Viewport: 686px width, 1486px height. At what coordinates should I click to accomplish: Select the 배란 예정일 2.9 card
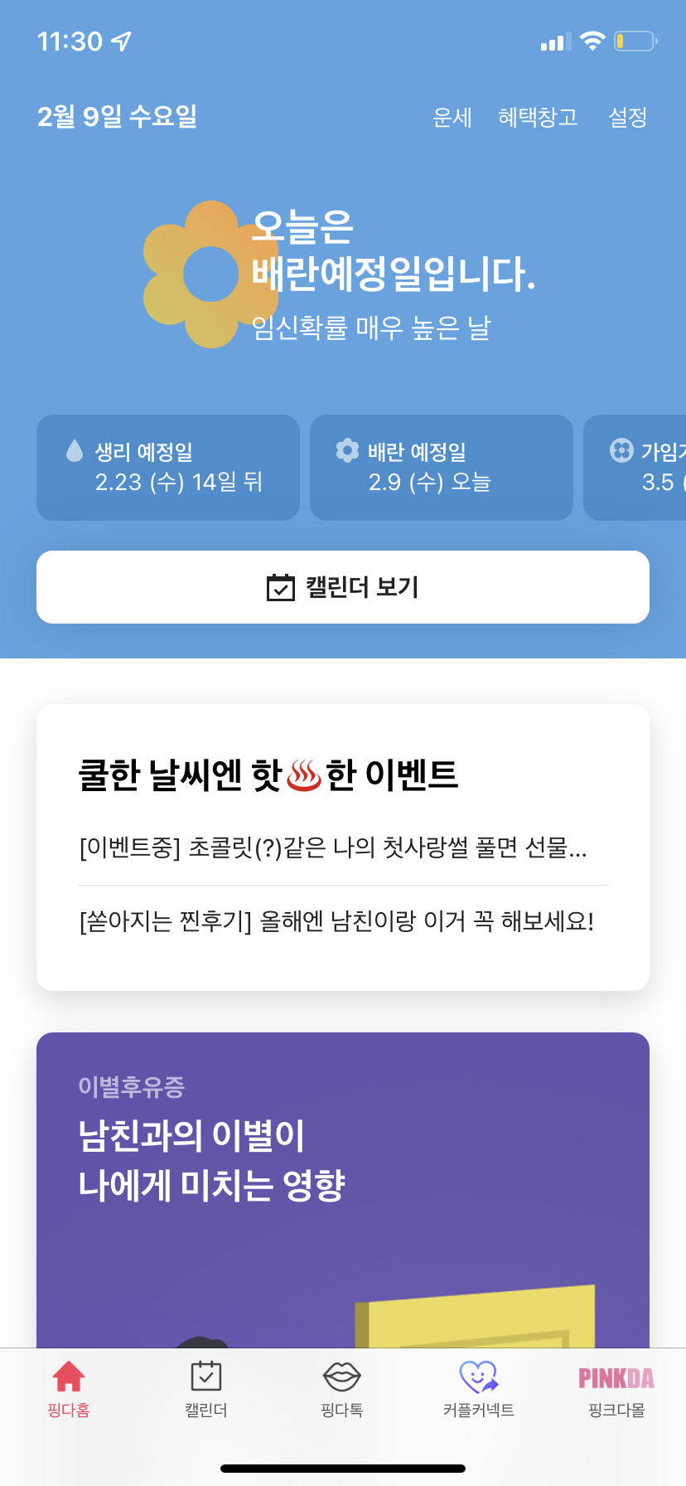(x=442, y=468)
